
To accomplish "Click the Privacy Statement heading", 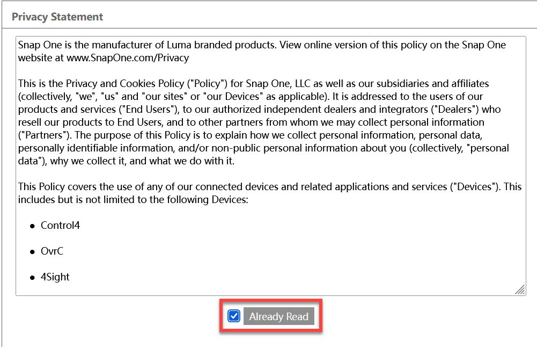I will [x=57, y=17].
